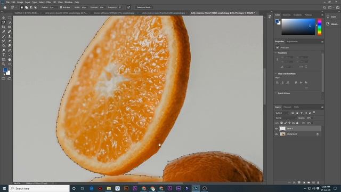The height and width of the screenshot is (192, 341).
Task: Open the Select menu
Action: tap(42, 2)
